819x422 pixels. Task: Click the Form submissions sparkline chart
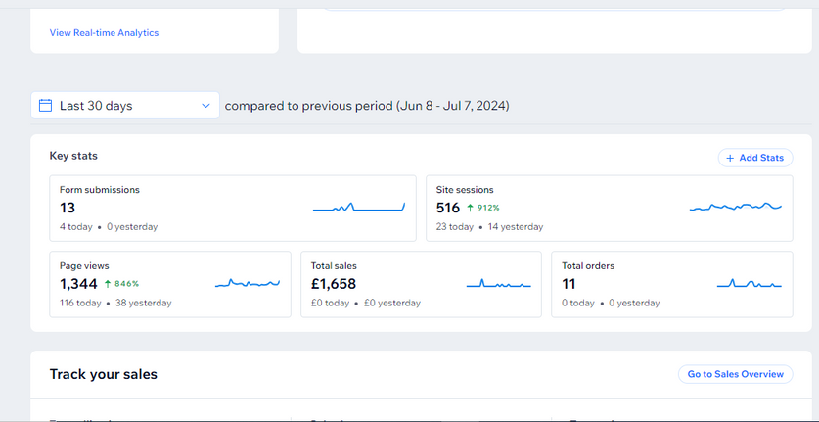(359, 207)
